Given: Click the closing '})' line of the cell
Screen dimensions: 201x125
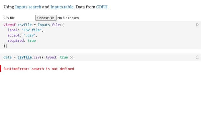Looking at the screenshot, I should (x=6, y=46).
